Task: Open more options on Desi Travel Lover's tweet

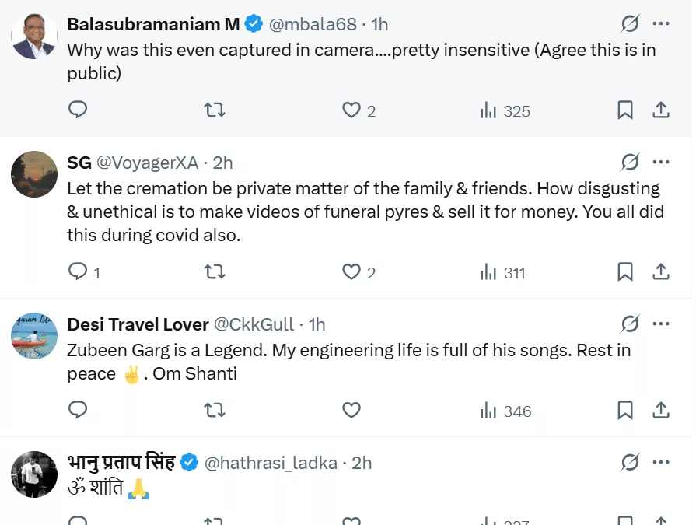Action: [x=661, y=324]
